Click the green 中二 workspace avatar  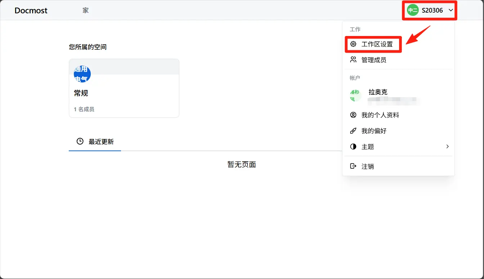(x=413, y=10)
